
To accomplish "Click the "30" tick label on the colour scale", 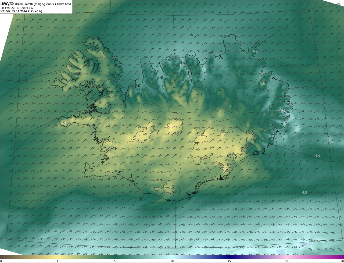I will (x=286, y=261).
